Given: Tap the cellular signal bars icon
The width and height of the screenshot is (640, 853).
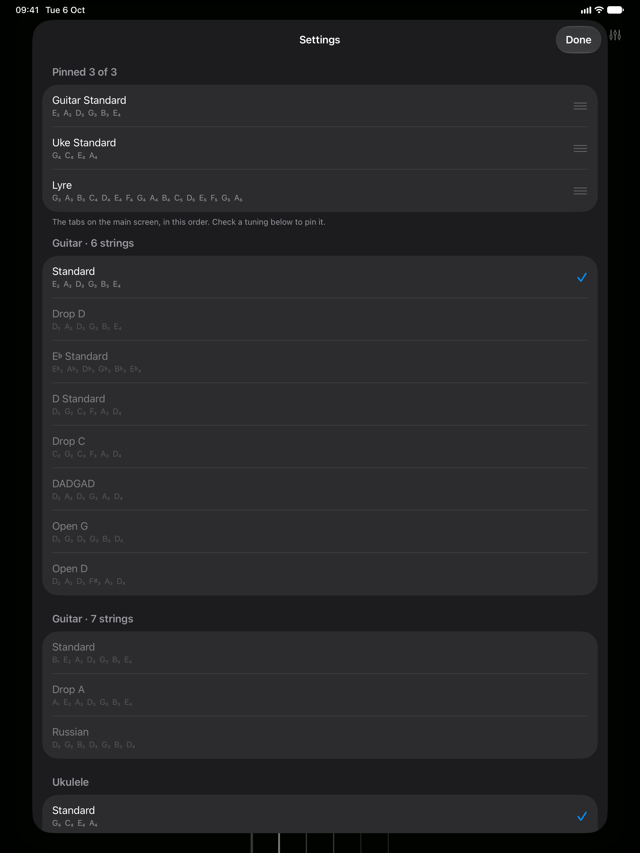Looking at the screenshot, I should click(586, 11).
